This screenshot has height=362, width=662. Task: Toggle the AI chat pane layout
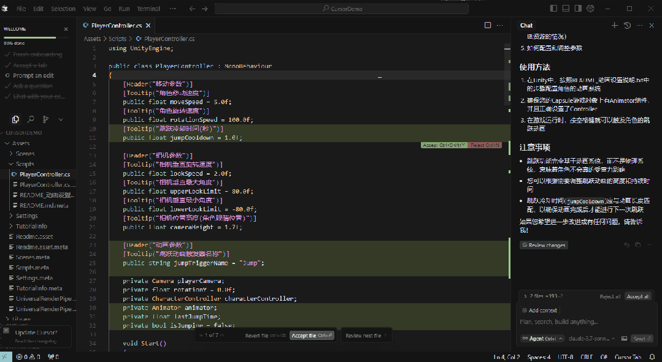578,9
